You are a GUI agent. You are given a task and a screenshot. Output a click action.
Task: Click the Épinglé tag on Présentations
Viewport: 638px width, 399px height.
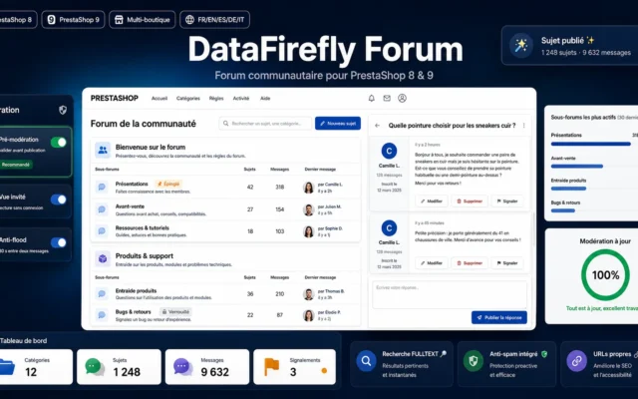(x=168, y=184)
